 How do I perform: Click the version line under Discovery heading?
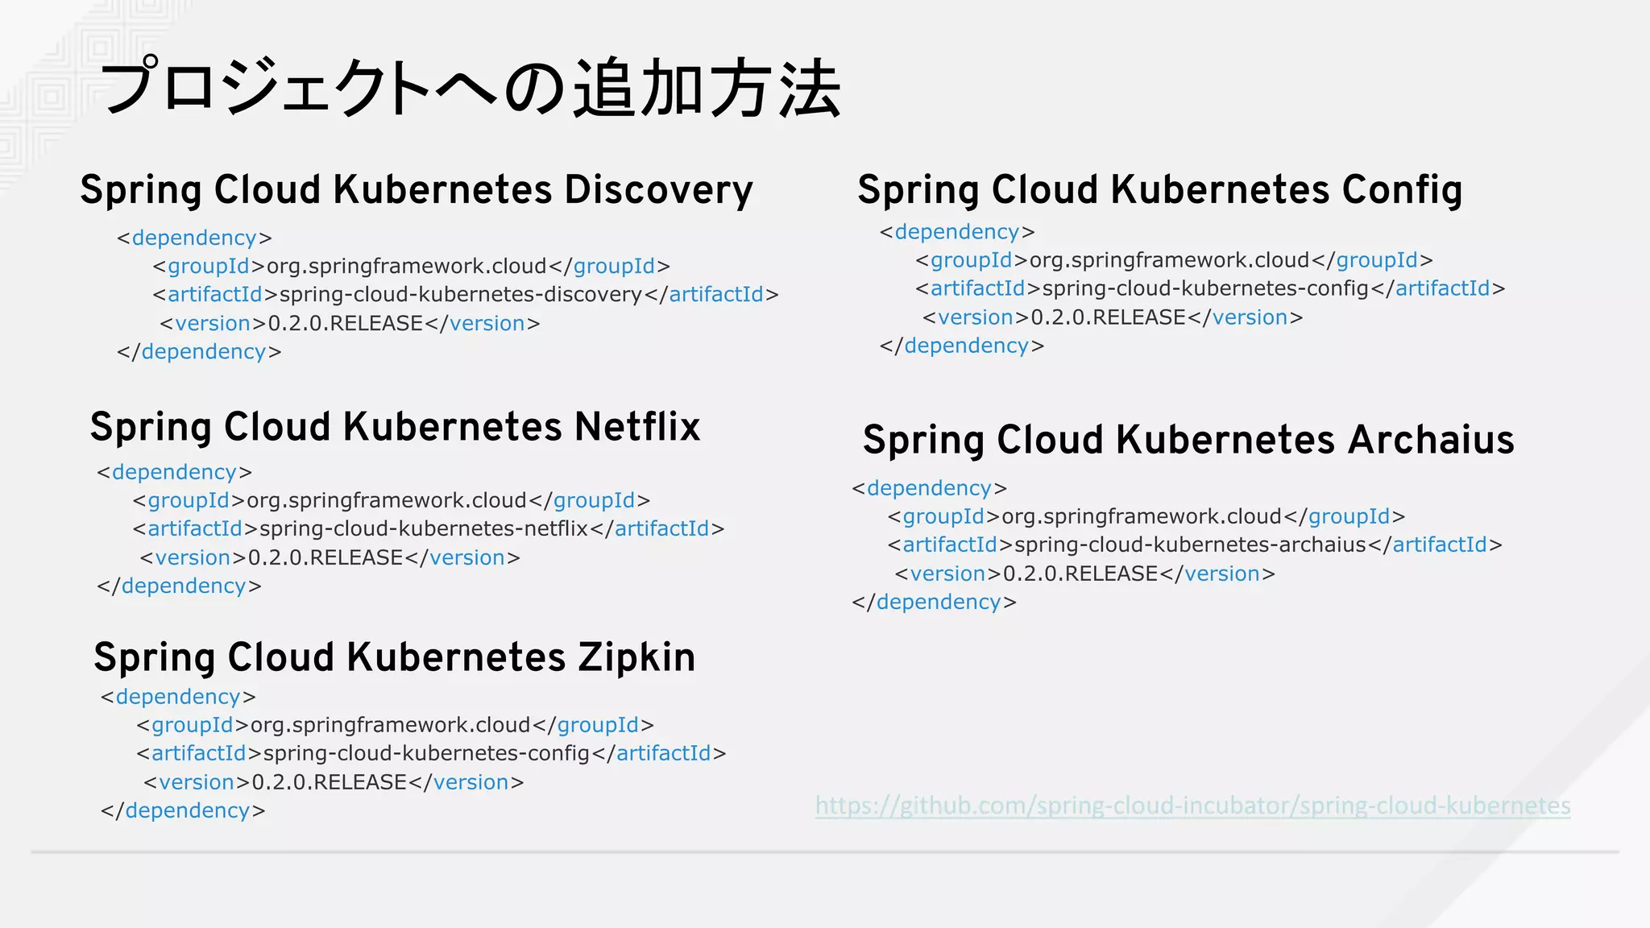click(x=350, y=324)
